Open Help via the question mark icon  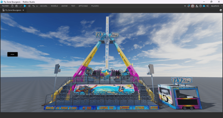pyautogui.click(x=200, y=6)
